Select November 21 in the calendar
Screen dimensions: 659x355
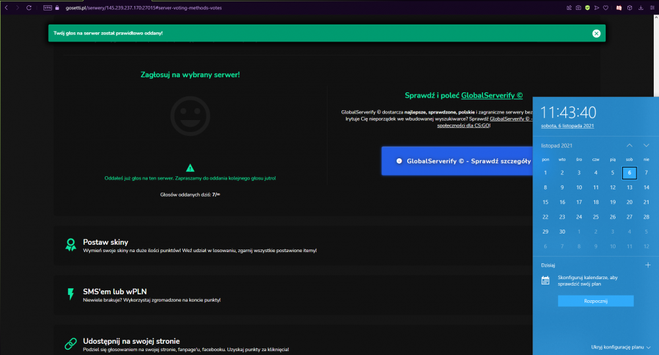tap(646, 203)
